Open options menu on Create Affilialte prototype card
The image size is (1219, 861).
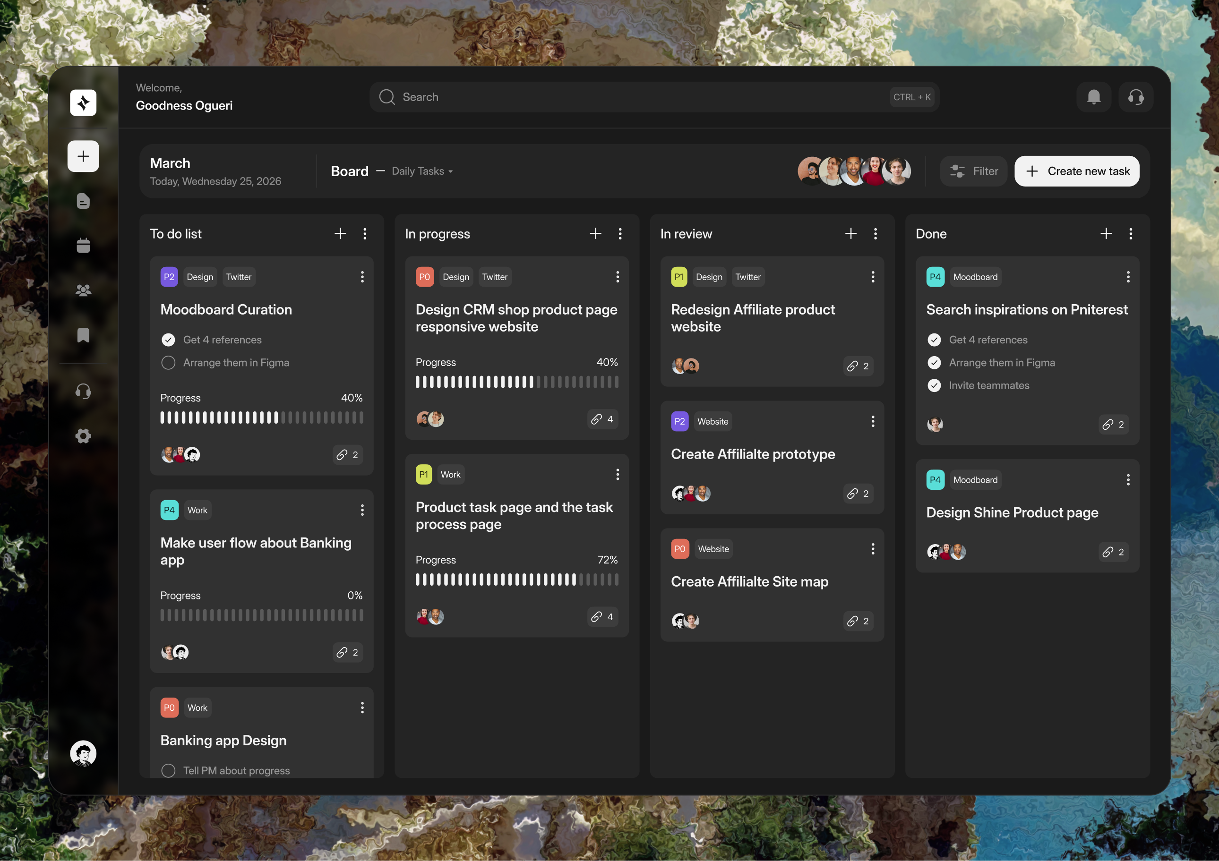click(x=872, y=421)
